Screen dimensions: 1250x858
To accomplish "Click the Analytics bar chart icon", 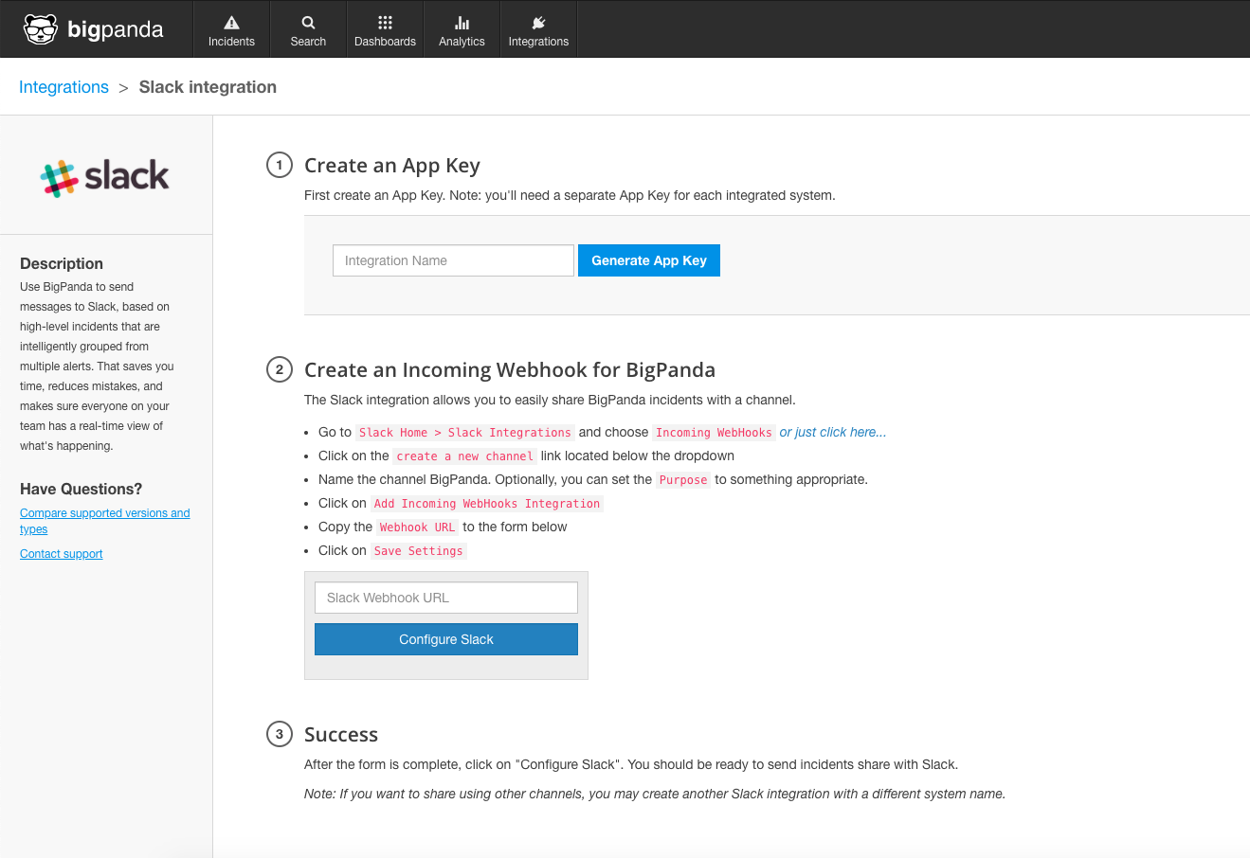I will (x=462, y=23).
